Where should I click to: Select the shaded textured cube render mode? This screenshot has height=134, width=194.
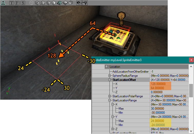click(48, 3)
